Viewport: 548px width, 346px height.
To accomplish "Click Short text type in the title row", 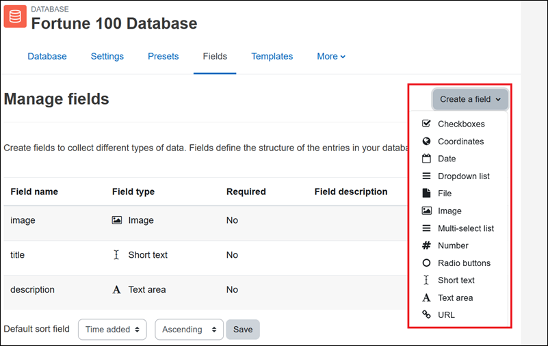I will pos(148,255).
